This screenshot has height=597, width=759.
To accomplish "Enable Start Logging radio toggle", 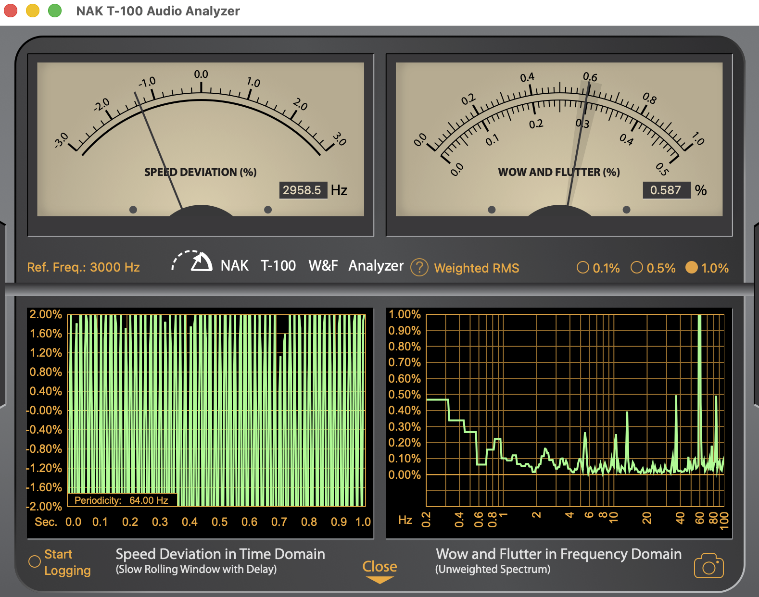I will click(35, 561).
